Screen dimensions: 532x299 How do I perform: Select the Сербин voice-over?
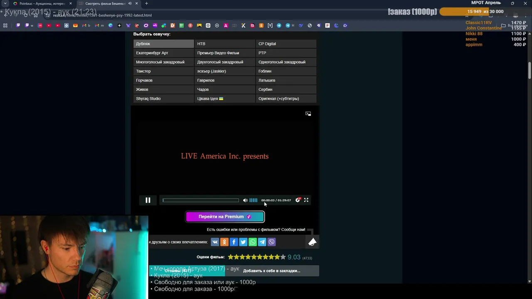pyautogui.click(x=286, y=89)
